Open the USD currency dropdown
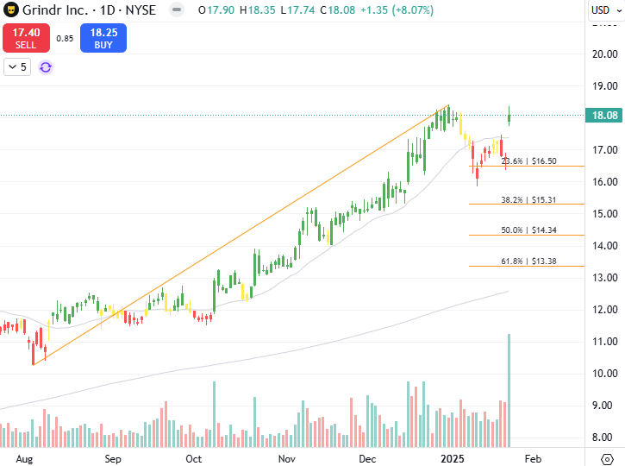 click(606, 10)
